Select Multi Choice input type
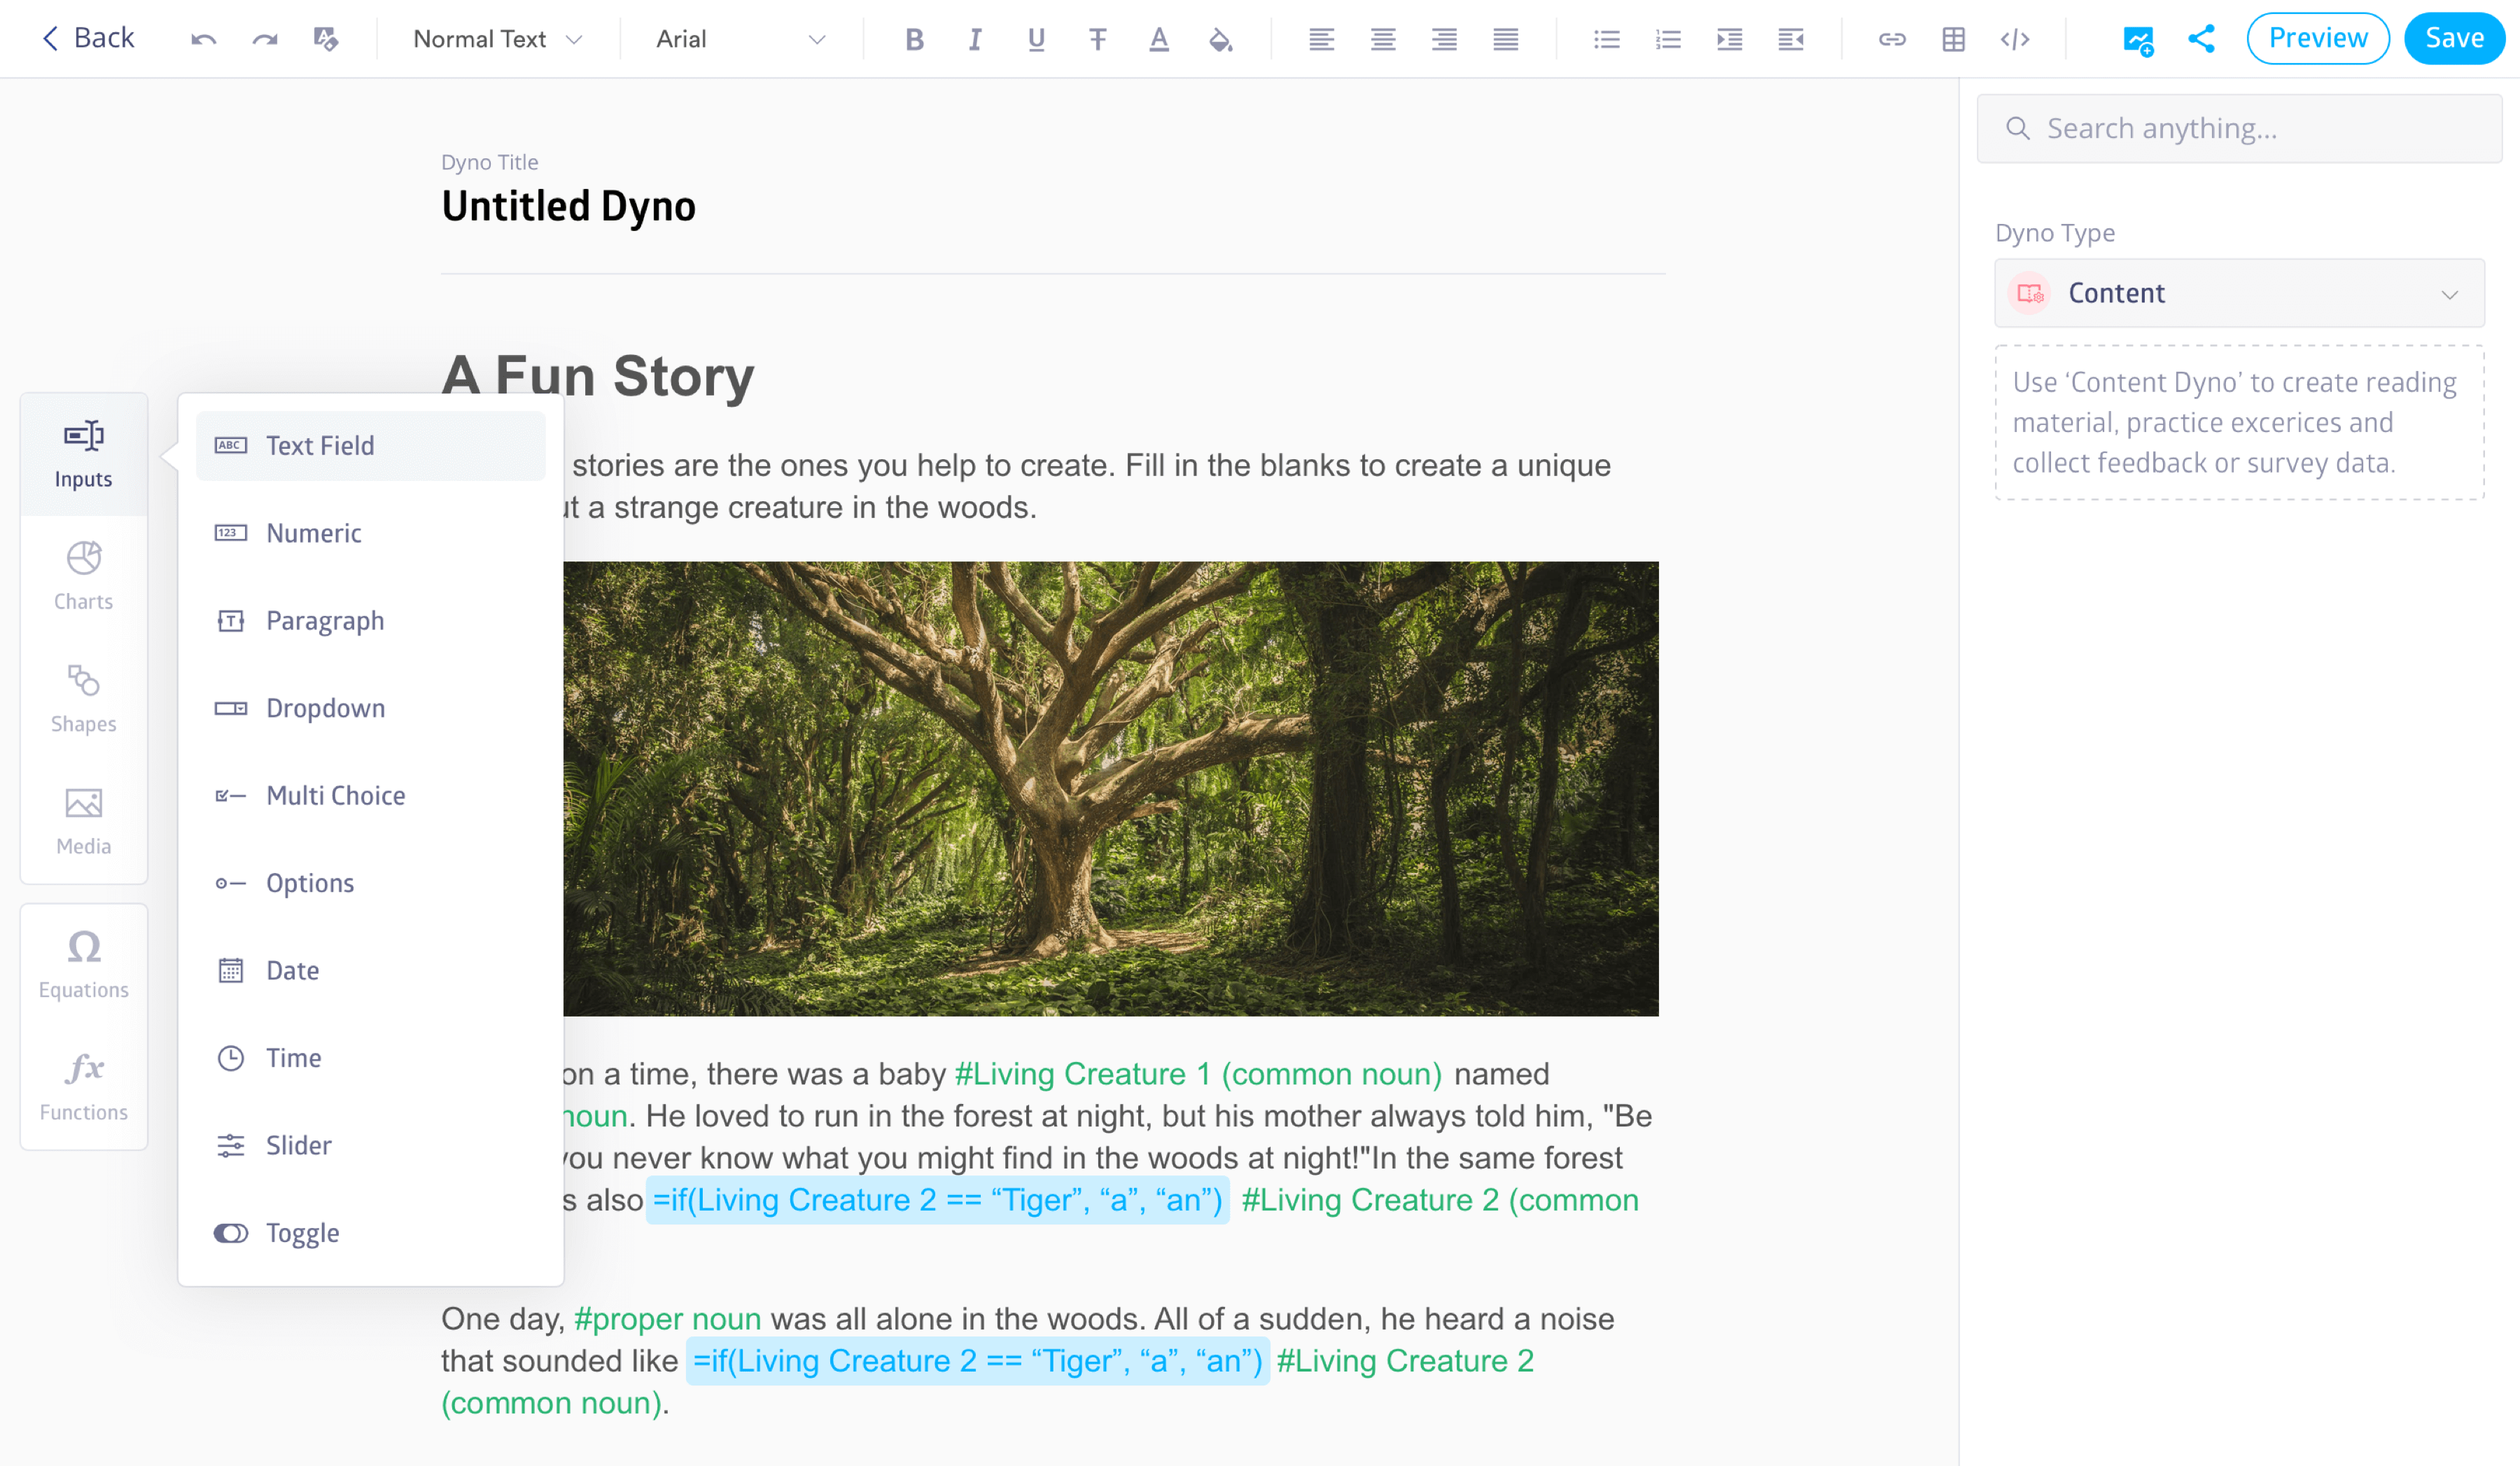2520x1466 pixels. click(x=335, y=795)
